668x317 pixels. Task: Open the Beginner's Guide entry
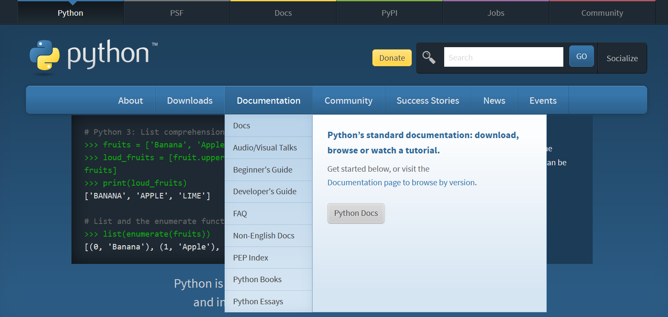pos(268,170)
